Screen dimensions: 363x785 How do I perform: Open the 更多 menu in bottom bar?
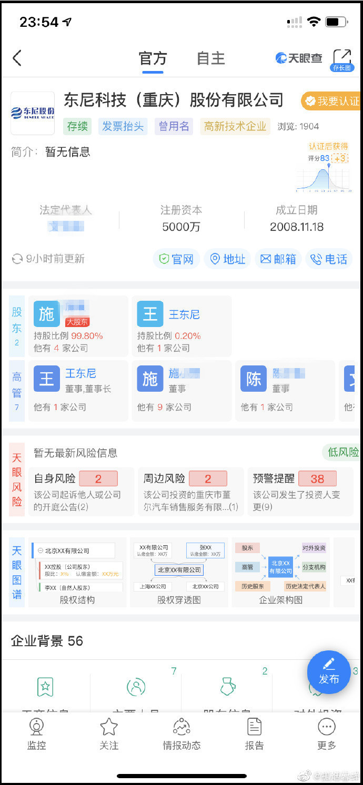pos(327,734)
